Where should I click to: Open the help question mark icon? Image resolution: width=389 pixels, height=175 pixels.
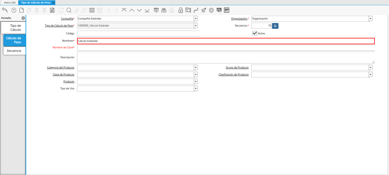[x=14, y=10]
